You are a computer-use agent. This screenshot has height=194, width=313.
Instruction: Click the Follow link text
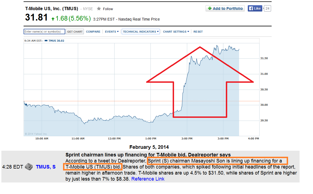(108, 9)
